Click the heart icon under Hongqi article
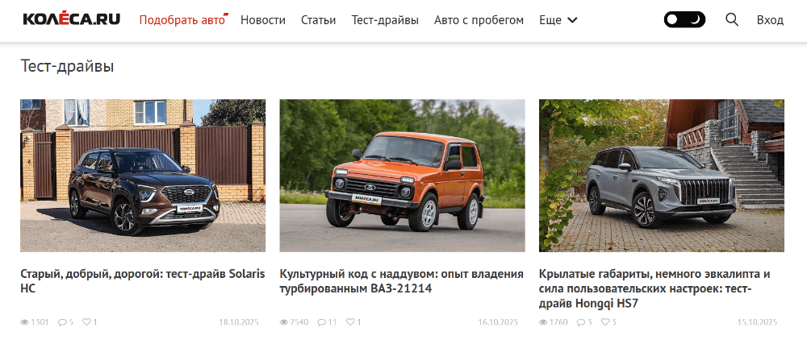Image resolution: width=807 pixels, height=340 pixels. point(605,322)
